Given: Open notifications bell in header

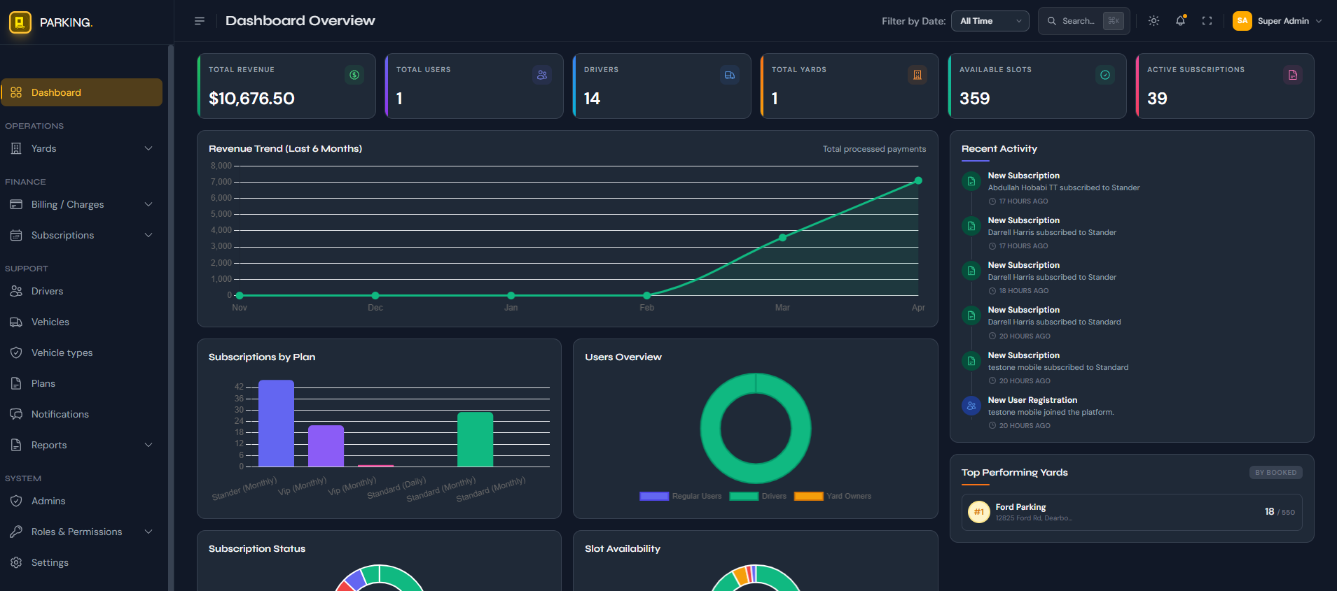Looking at the screenshot, I should (x=1181, y=21).
